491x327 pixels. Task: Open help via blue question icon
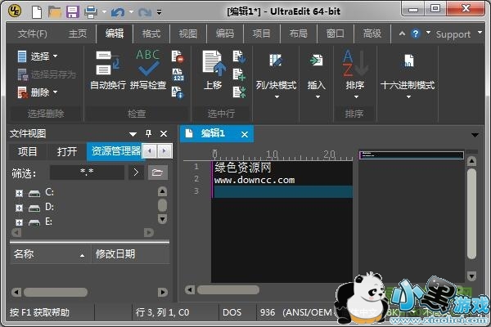coord(416,34)
